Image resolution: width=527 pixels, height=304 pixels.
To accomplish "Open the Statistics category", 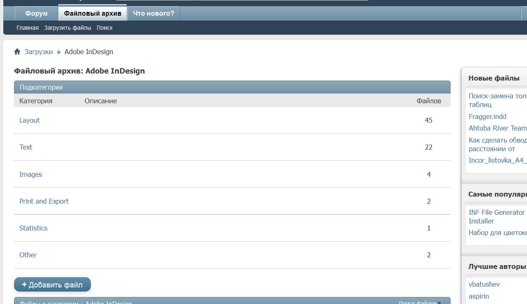I will 33,228.
